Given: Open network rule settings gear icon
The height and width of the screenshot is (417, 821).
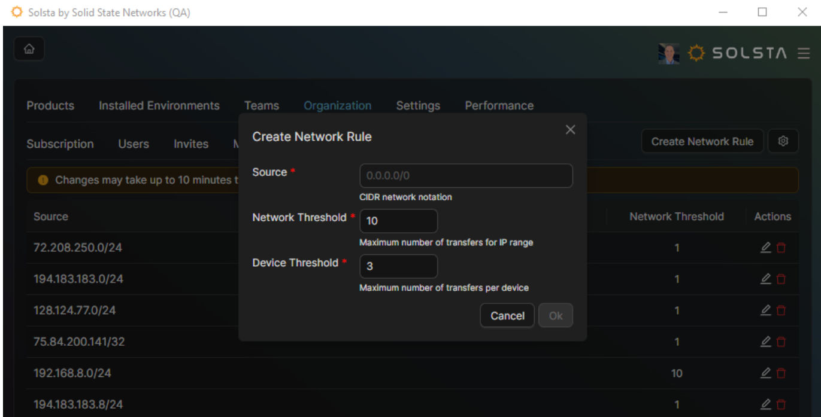Looking at the screenshot, I should coord(783,141).
